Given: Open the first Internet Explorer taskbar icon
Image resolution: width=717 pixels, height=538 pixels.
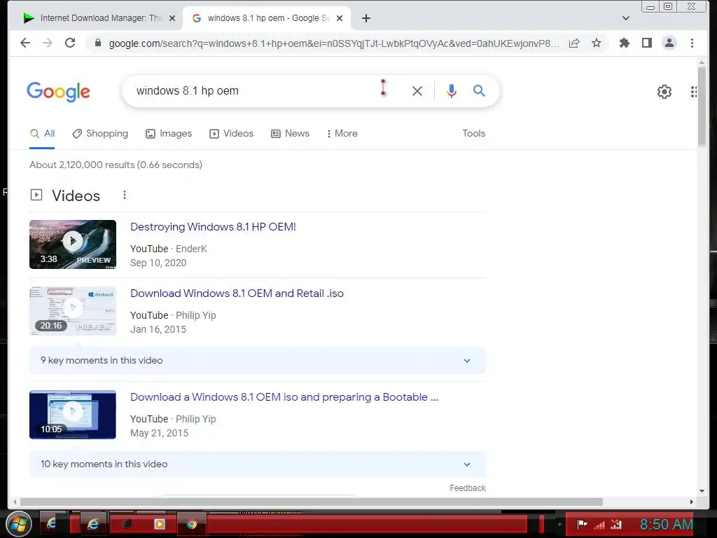Looking at the screenshot, I should (x=50, y=523).
